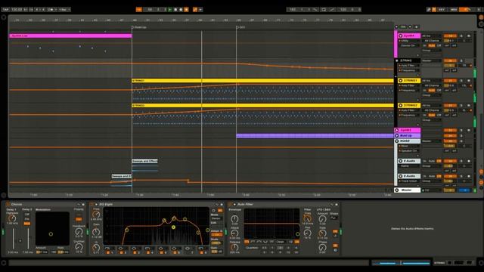The height and width of the screenshot is (272, 484).
Task: Click Chorus modulation XY pad handle
Action: click(x=51, y=234)
